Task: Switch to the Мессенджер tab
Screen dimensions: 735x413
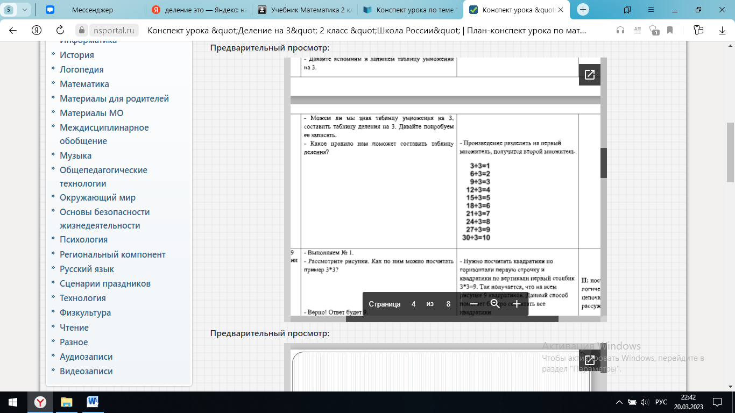Action: click(x=91, y=10)
